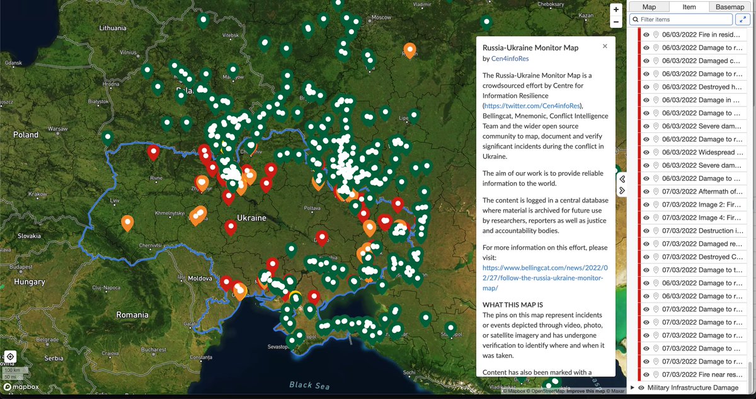Image resolution: width=756 pixels, height=399 pixels.
Task: Select the red pin beside the Ukraine country label
Action: pyautogui.click(x=231, y=227)
